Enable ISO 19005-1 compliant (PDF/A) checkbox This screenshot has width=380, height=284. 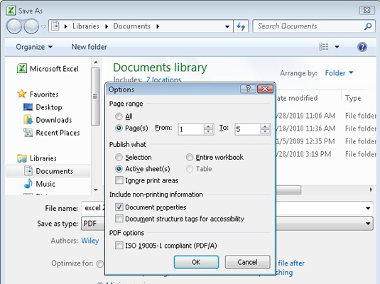click(x=119, y=246)
